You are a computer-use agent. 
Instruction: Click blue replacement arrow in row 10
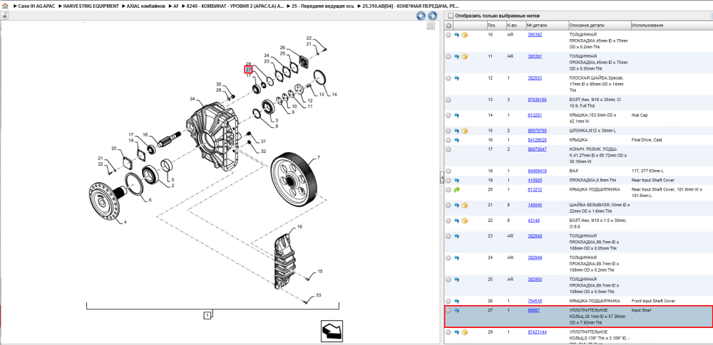click(x=456, y=35)
